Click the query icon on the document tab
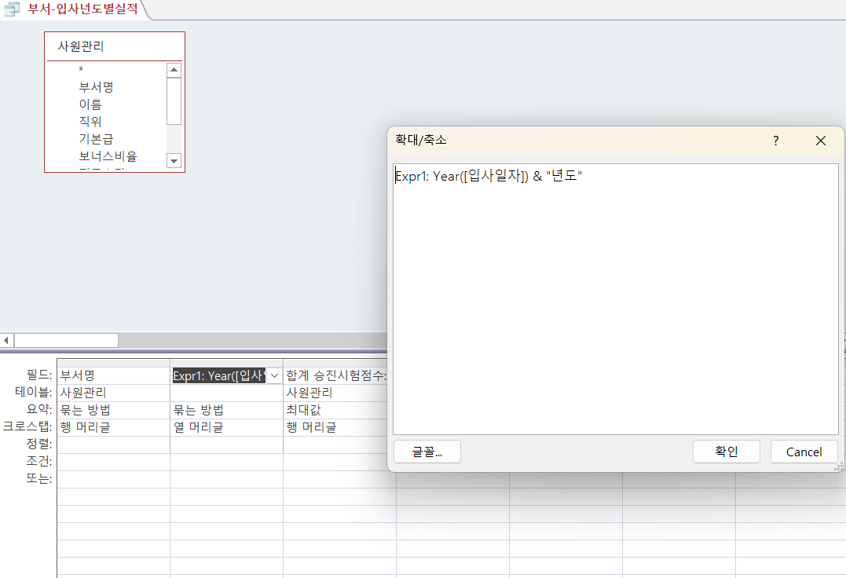The height and width of the screenshot is (578, 846). [12, 9]
